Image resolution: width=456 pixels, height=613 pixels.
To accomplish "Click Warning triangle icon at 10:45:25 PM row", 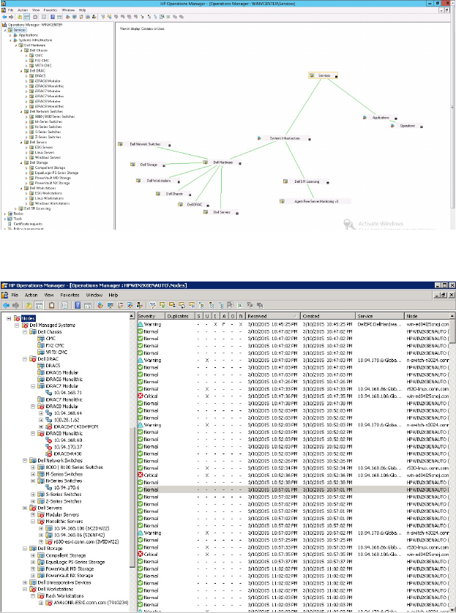I will pos(141,324).
